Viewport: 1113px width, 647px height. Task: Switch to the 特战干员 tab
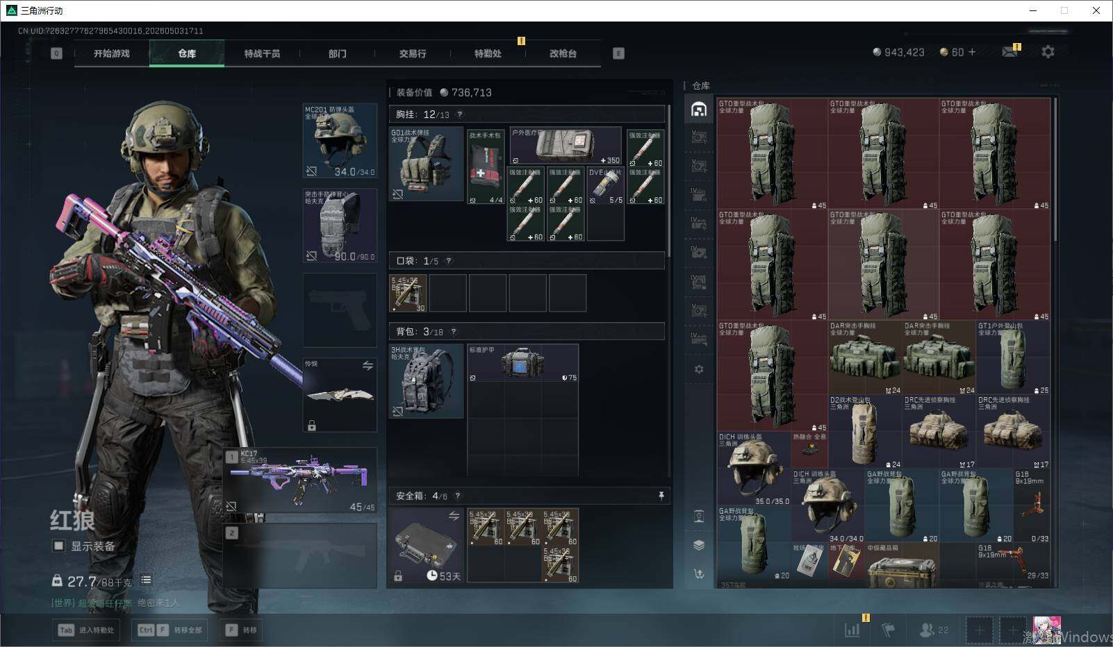(x=262, y=53)
